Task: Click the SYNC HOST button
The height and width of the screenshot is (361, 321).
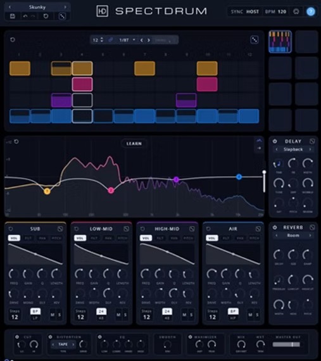Action: point(244,11)
